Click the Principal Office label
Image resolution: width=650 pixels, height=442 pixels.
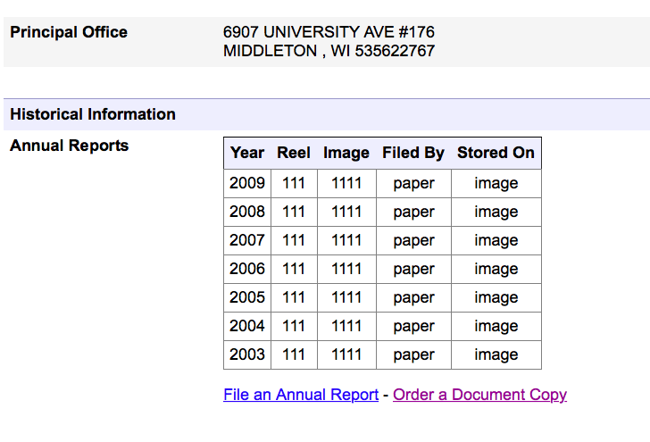[69, 32]
